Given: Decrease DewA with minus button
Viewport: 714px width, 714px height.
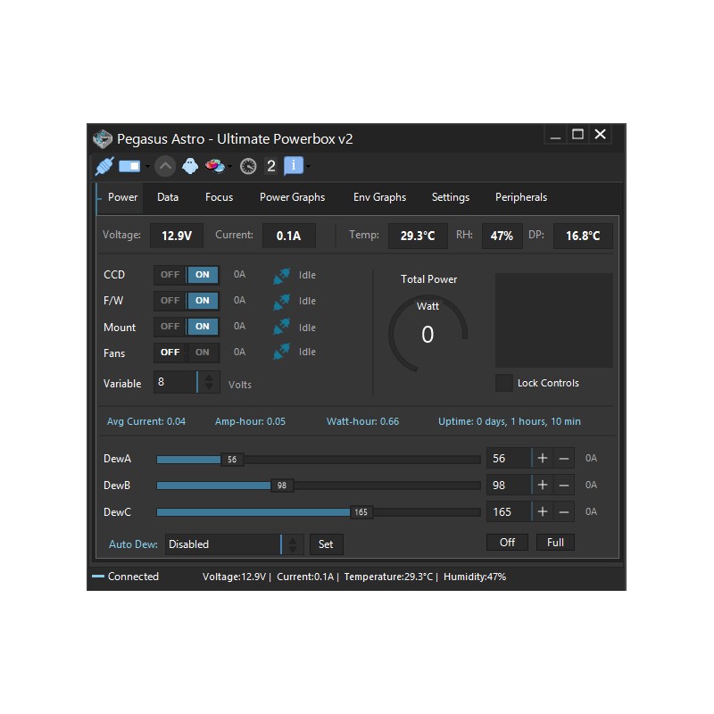Looking at the screenshot, I should [x=564, y=458].
